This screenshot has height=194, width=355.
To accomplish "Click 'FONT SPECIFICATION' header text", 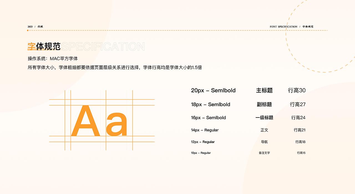I will [x=283, y=27].
